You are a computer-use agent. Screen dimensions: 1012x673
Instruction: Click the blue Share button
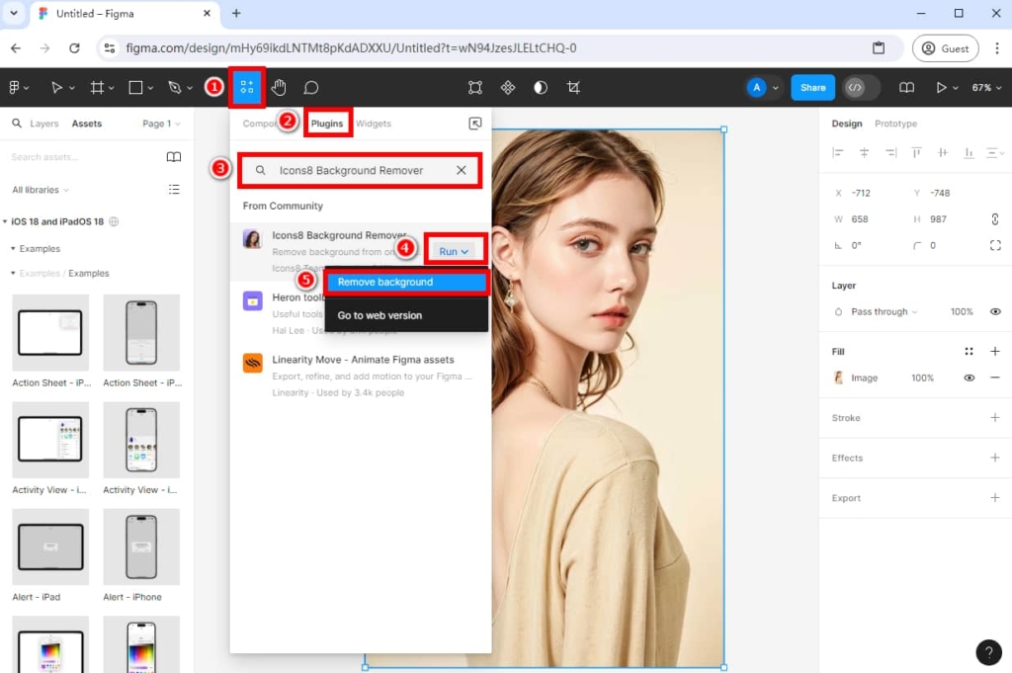(x=812, y=88)
